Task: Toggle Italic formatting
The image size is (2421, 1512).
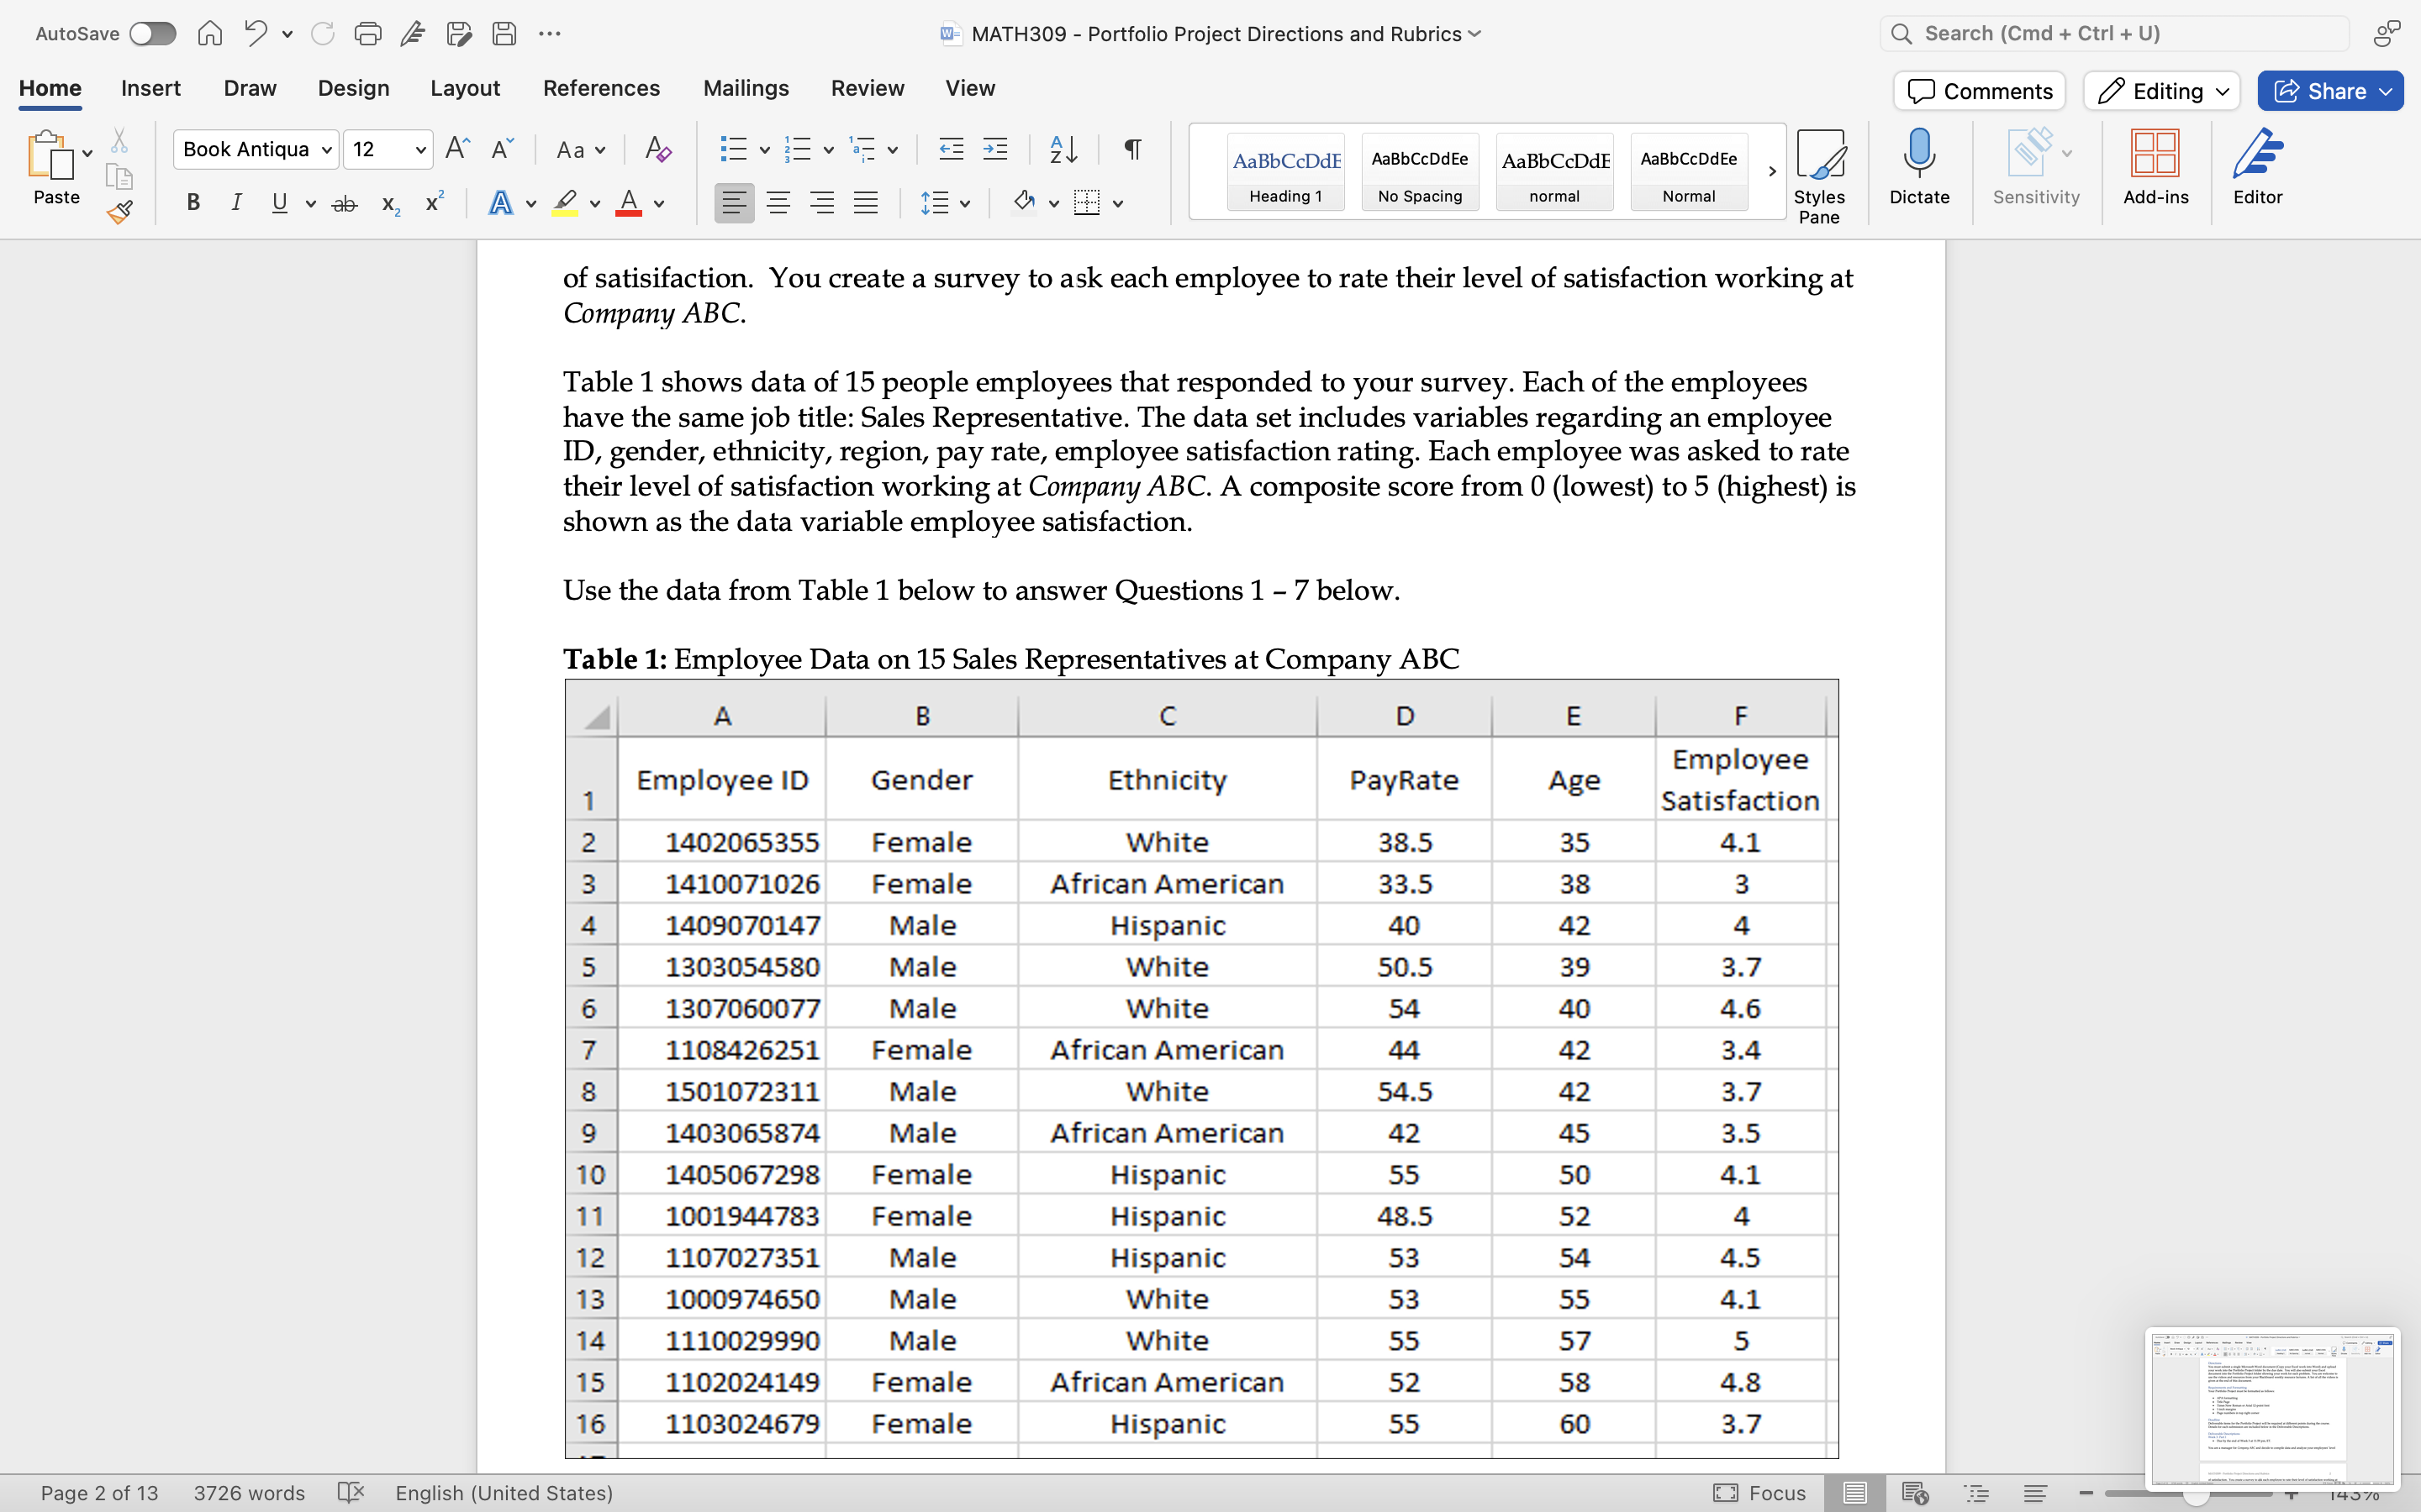Action: pos(236,204)
